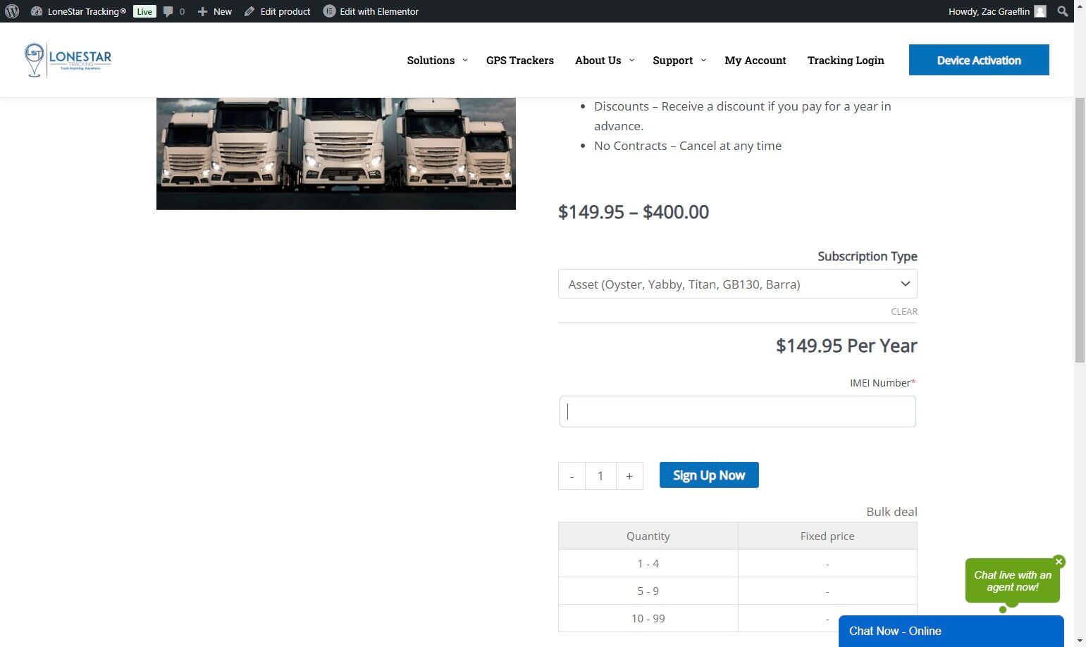Click the Subscription Type label
The width and height of the screenshot is (1086, 647).
(868, 256)
